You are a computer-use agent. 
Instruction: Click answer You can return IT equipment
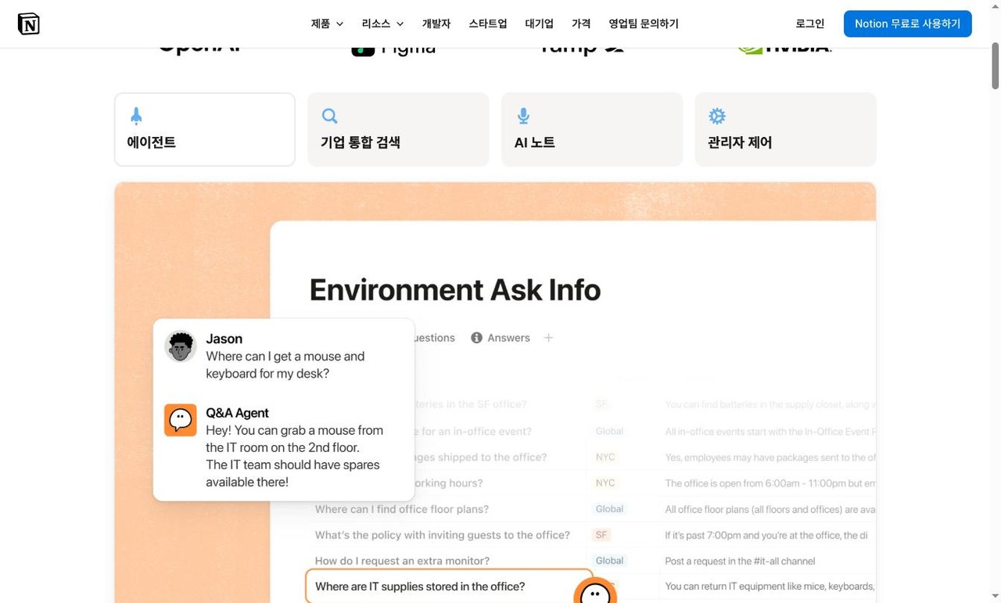click(770, 587)
